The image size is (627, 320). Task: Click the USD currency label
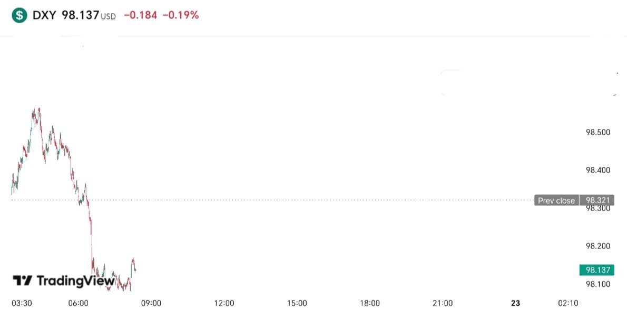pyautogui.click(x=109, y=16)
